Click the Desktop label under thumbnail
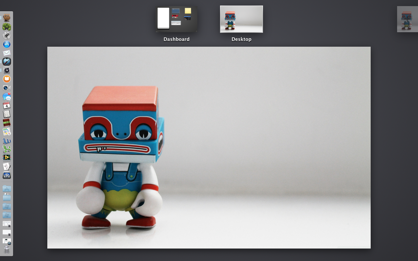Image resolution: width=418 pixels, height=261 pixels. pyautogui.click(x=242, y=39)
